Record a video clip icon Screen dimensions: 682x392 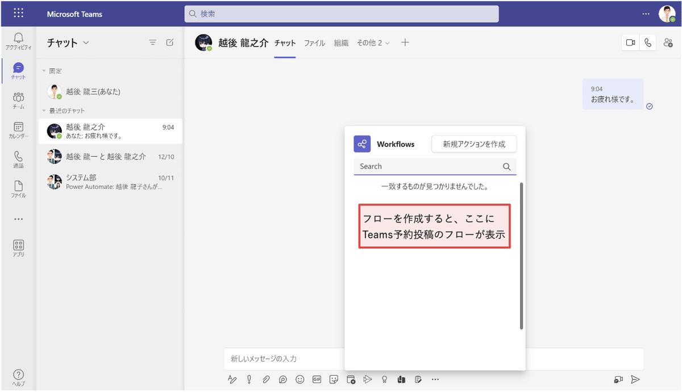coord(618,380)
